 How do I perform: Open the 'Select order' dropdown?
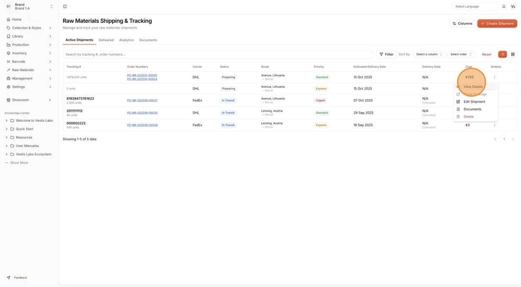pos(461,54)
